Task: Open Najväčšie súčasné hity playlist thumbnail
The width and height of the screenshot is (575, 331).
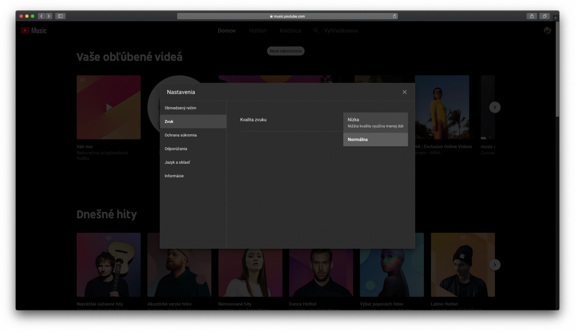Action: (109, 265)
